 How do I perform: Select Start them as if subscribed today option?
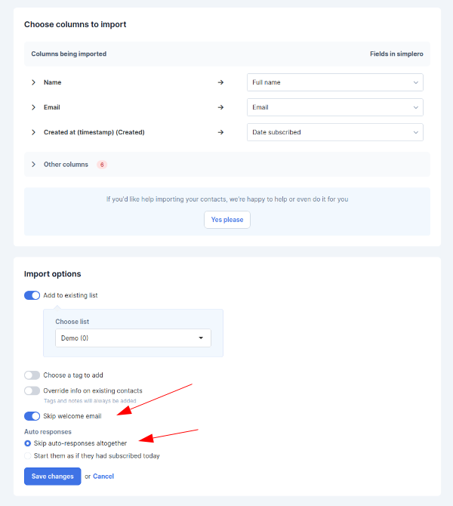pos(28,455)
